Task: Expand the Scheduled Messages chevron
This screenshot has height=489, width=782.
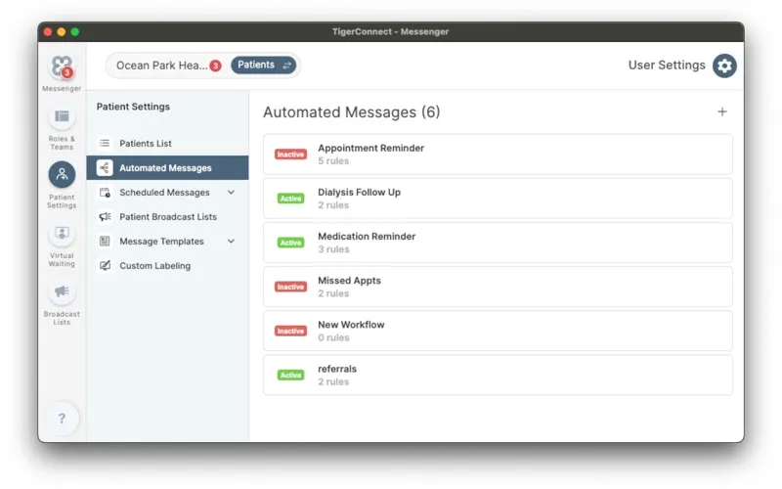Action: point(231,192)
